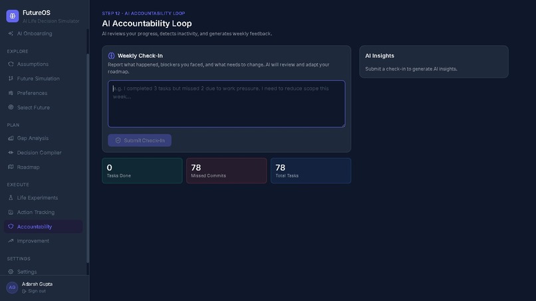Click the Accountability shield icon
Image resolution: width=536 pixels, height=301 pixels.
[11, 226]
